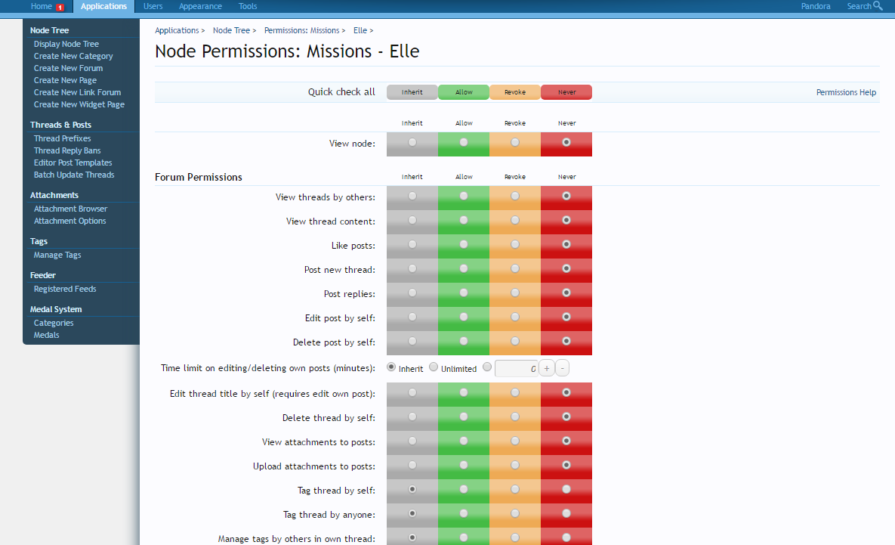Increase time limit with plus button
Viewport: 895px width, 545px height.
(x=547, y=368)
